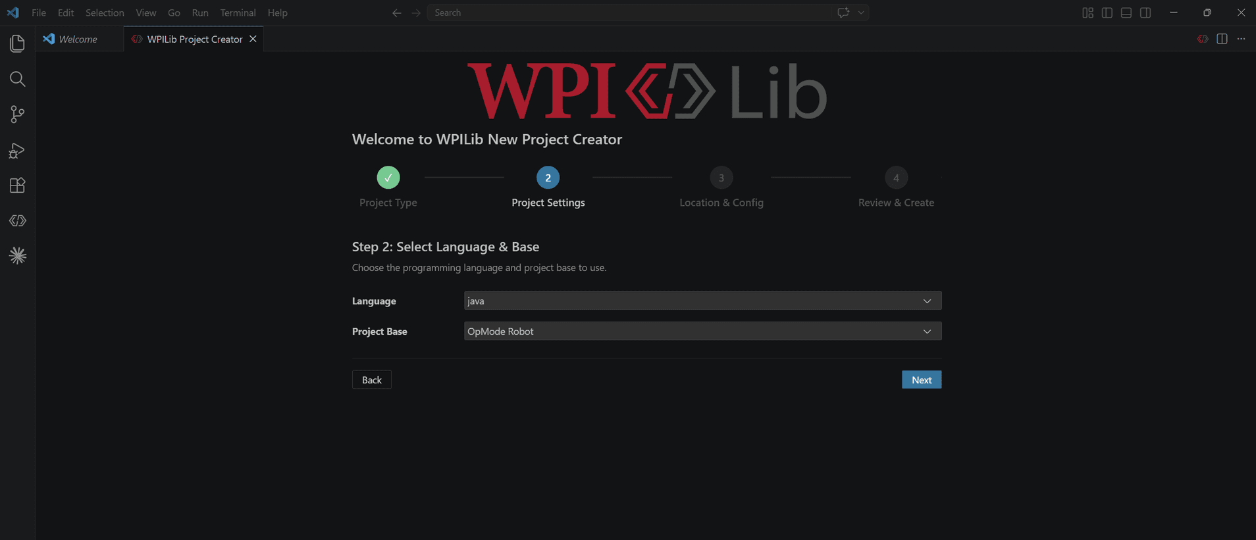Go forward with the right arrow icon
This screenshot has width=1256, height=540.
point(416,12)
